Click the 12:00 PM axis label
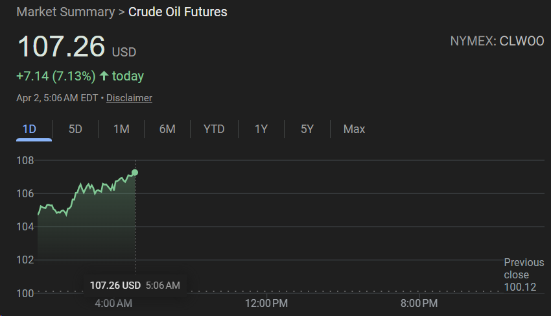 coord(267,304)
